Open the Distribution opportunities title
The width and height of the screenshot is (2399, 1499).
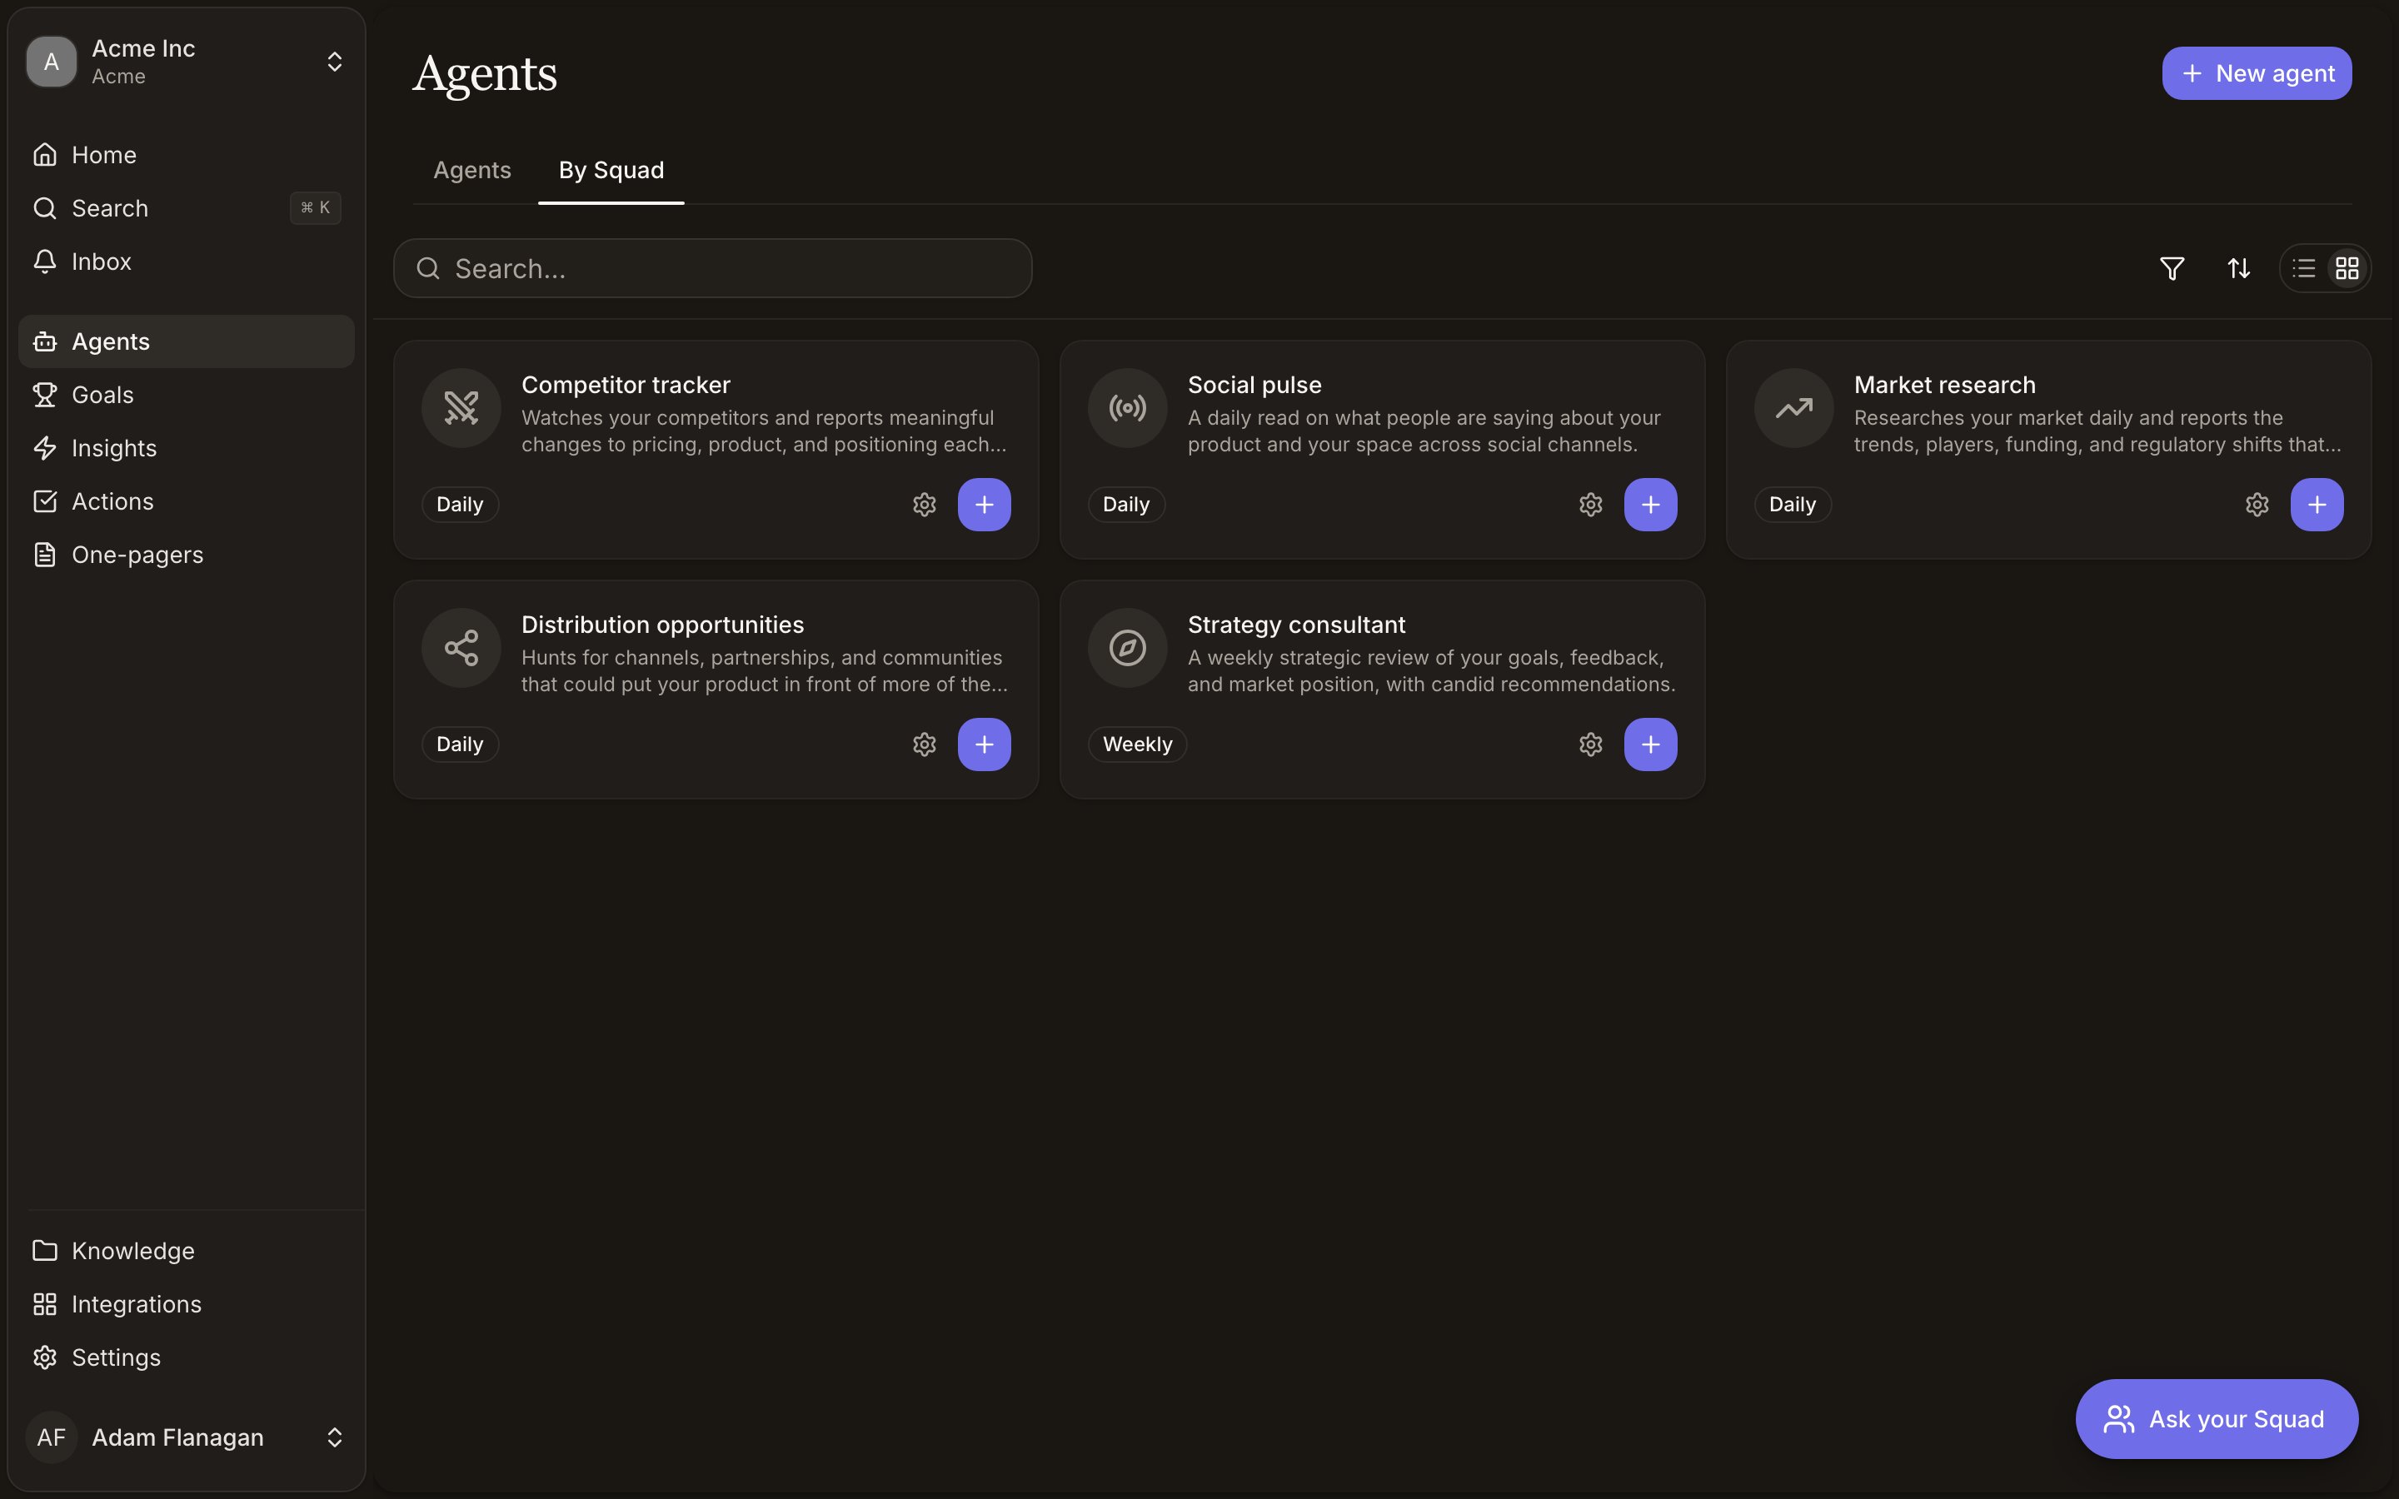(662, 625)
